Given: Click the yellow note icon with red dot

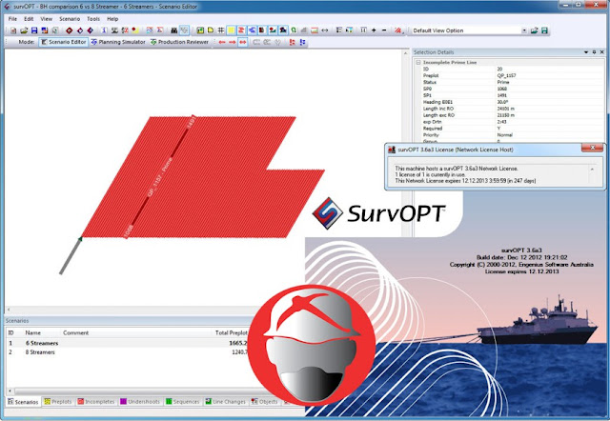Looking at the screenshot, I should point(135,30).
